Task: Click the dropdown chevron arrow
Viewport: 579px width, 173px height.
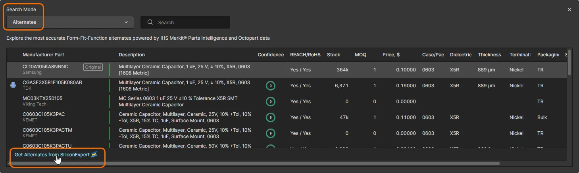Action: pyautogui.click(x=126, y=22)
